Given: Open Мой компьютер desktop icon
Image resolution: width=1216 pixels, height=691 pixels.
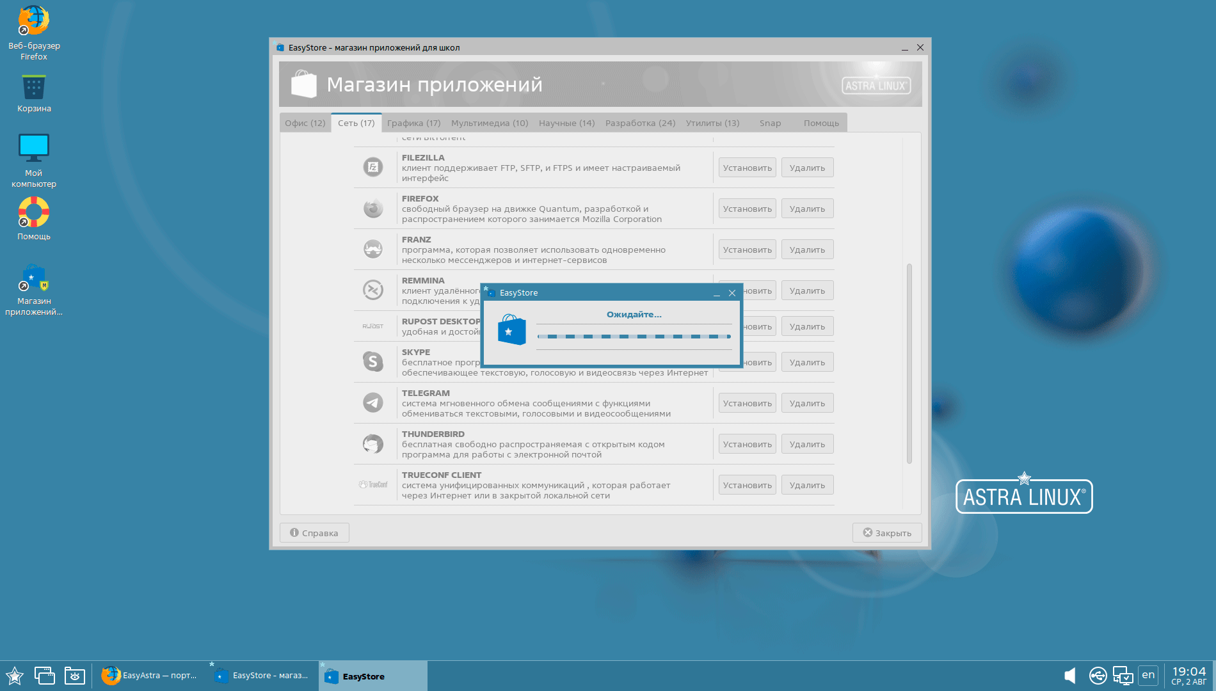Looking at the screenshot, I should pos(34,161).
